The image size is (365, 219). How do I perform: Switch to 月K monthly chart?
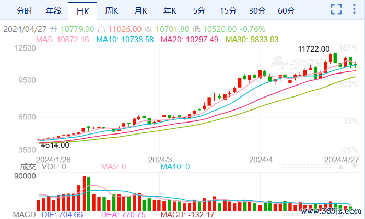click(140, 10)
